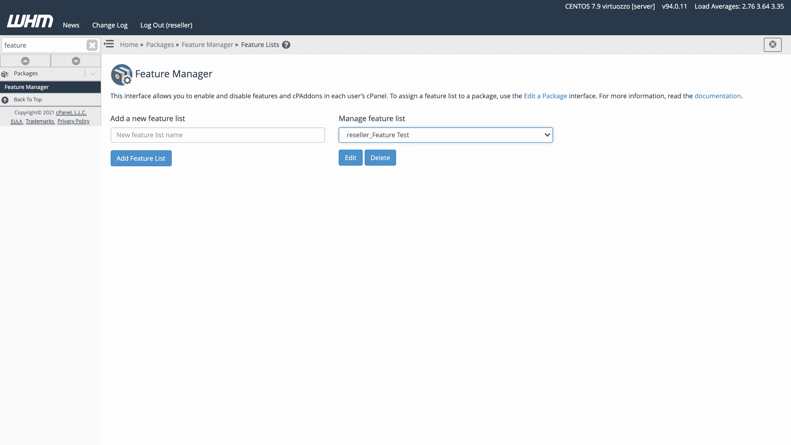
Task: Click the Back To Top text
Action: point(28,100)
